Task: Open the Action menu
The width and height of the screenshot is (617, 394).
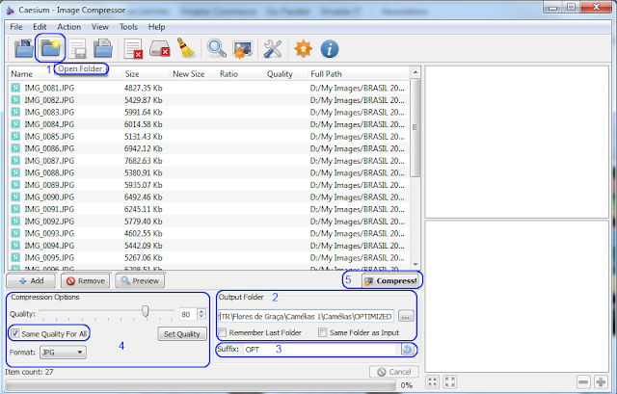Action: [x=68, y=27]
